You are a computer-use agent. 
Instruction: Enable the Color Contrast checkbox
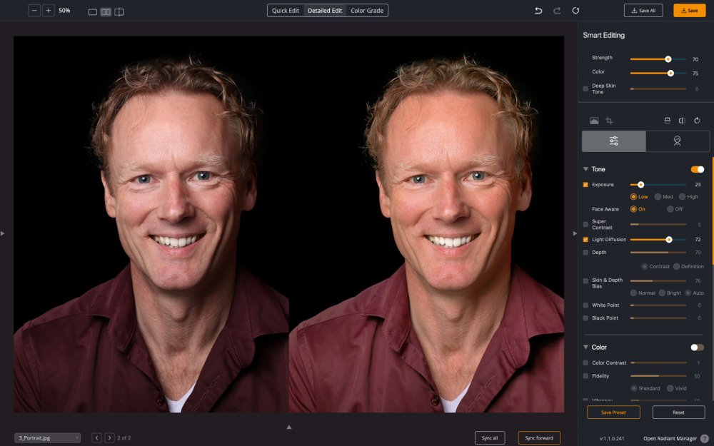(585, 363)
